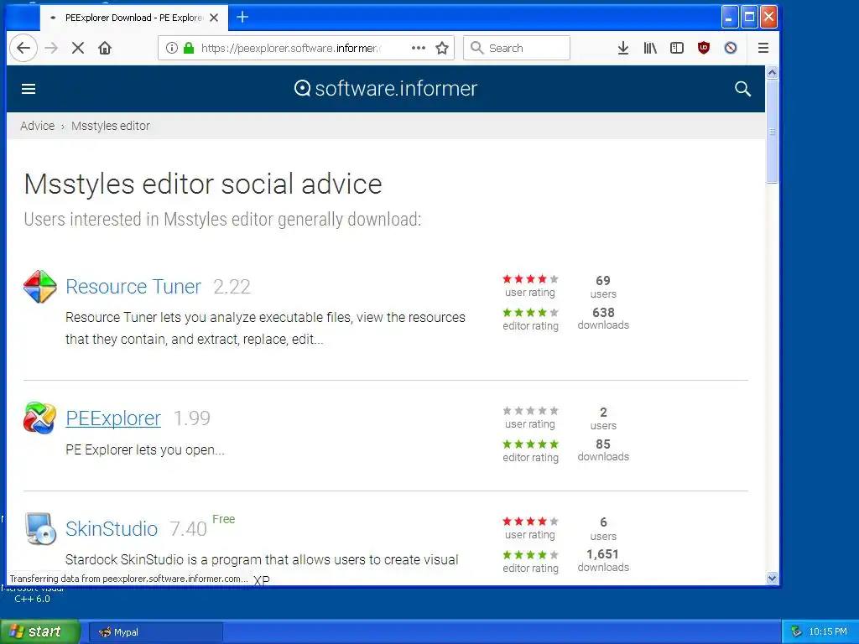Click PEExplorer grey user rating stars
The image size is (859, 644).
click(530, 410)
